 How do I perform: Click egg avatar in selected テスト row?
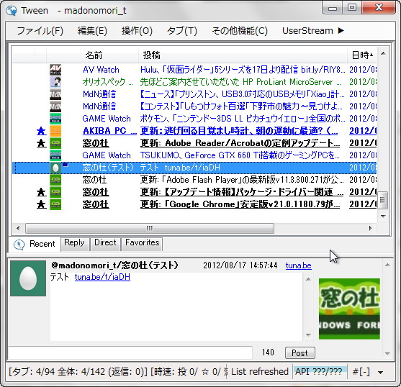pos(55,168)
